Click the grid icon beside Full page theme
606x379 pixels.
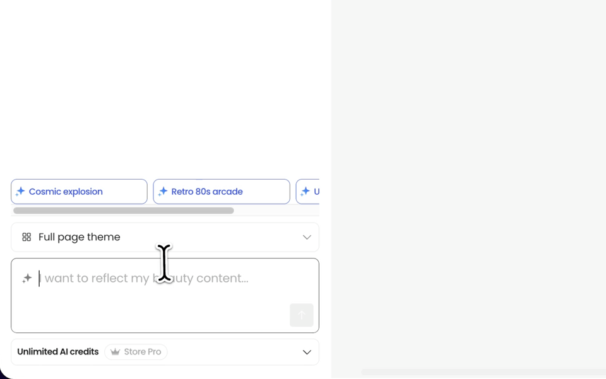[27, 237]
